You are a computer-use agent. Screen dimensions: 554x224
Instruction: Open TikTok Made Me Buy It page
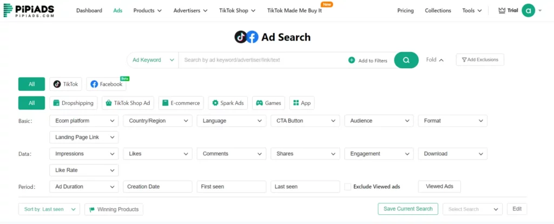(x=295, y=11)
